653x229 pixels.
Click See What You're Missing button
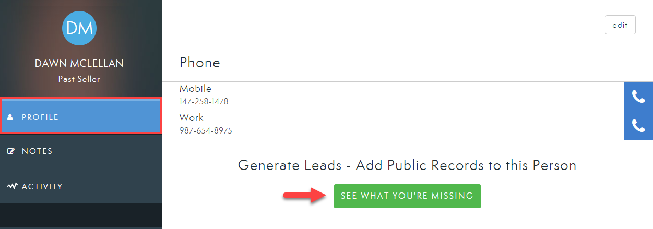click(407, 196)
